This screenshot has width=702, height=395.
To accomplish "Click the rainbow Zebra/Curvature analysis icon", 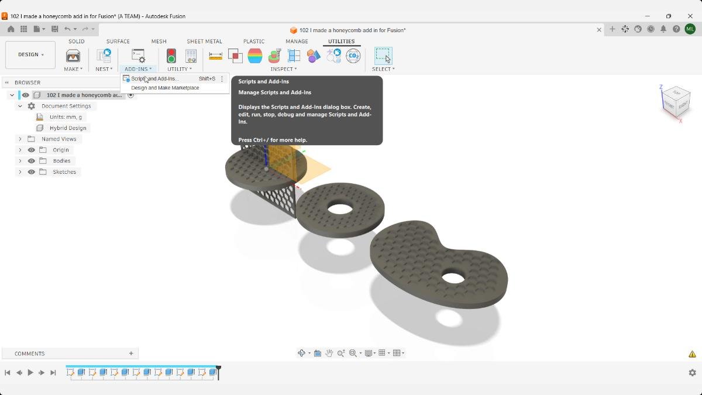I will pos(255,56).
